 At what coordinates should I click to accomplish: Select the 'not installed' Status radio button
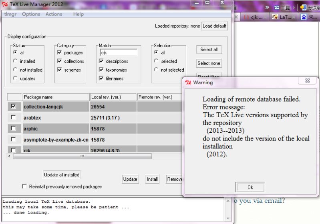tap(15, 70)
